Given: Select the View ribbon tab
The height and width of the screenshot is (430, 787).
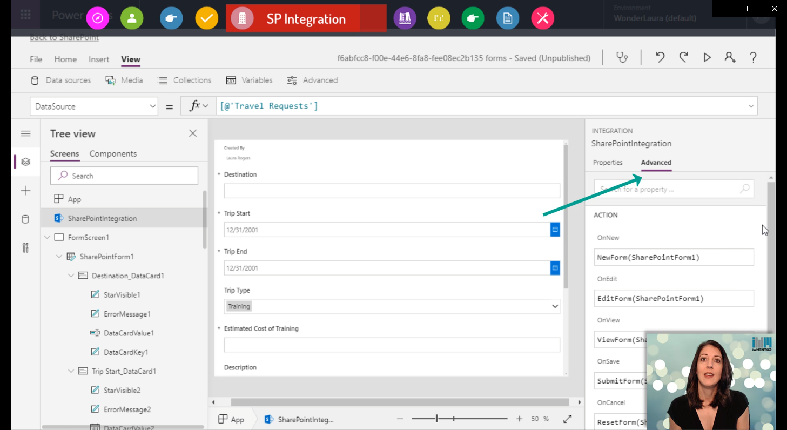Looking at the screenshot, I should click(131, 59).
